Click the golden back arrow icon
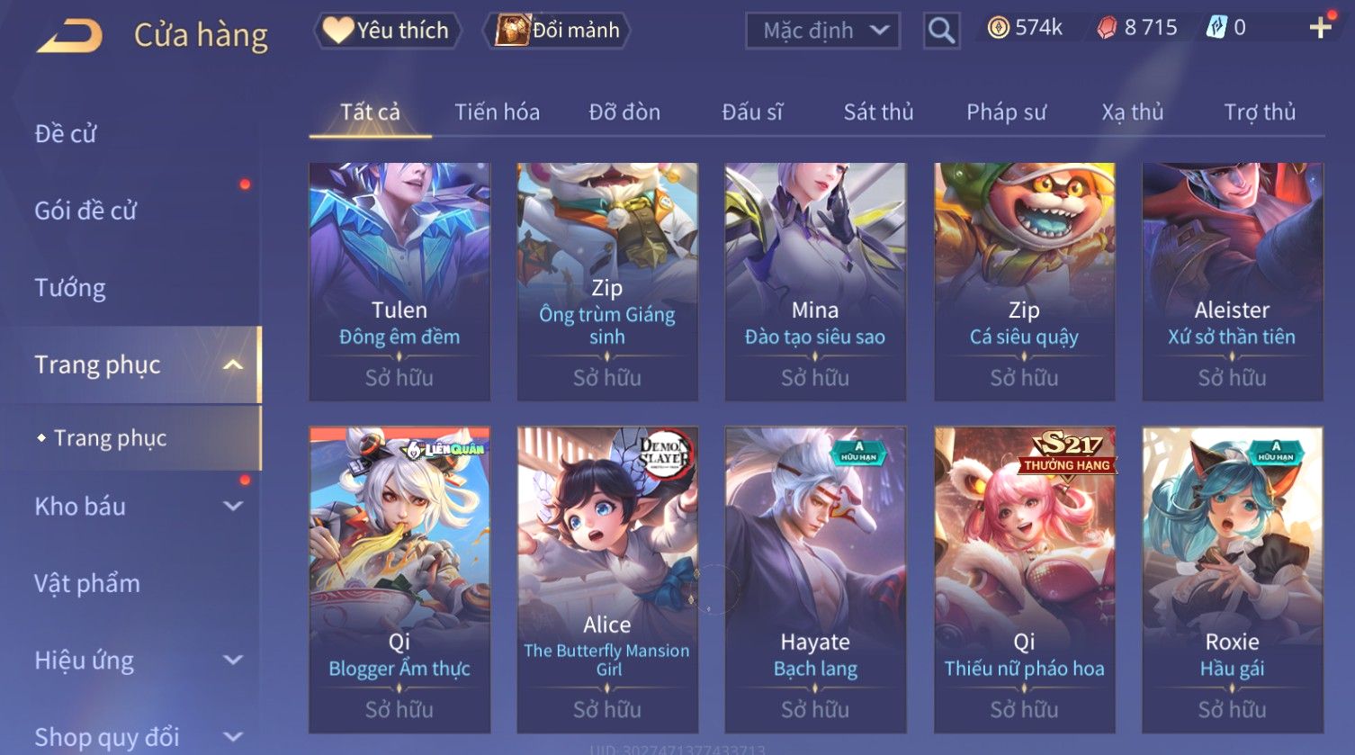Image resolution: width=1355 pixels, height=755 pixels. pos(70,36)
